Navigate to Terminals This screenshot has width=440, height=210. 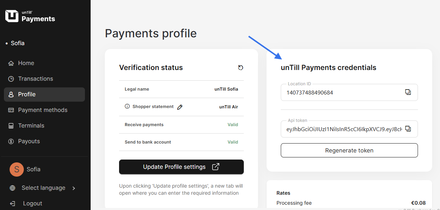point(31,125)
